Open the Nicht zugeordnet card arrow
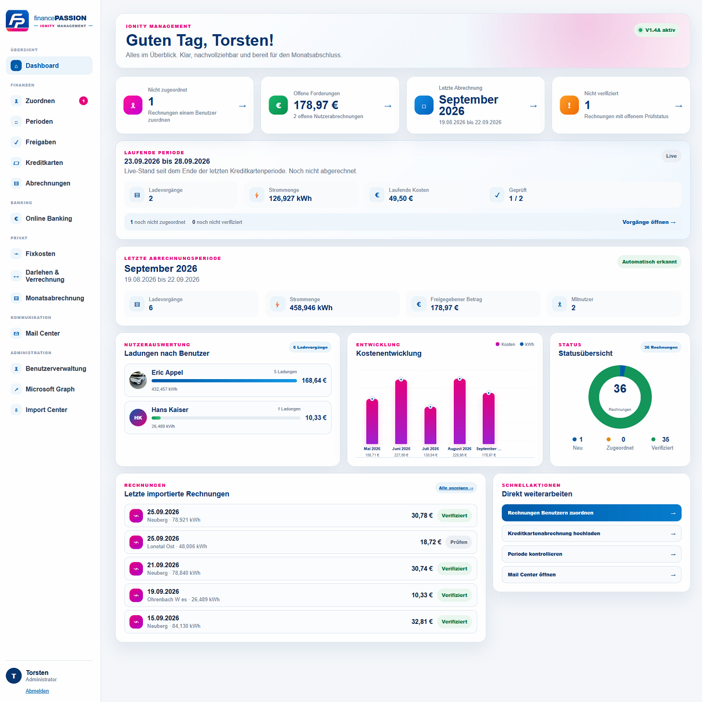702x702 pixels. pos(242,106)
